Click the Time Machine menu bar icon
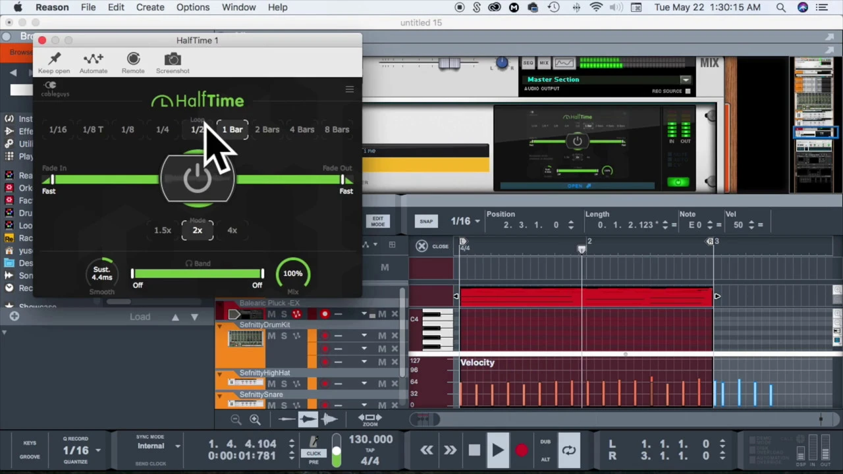Image resolution: width=843 pixels, height=474 pixels. (x=554, y=7)
